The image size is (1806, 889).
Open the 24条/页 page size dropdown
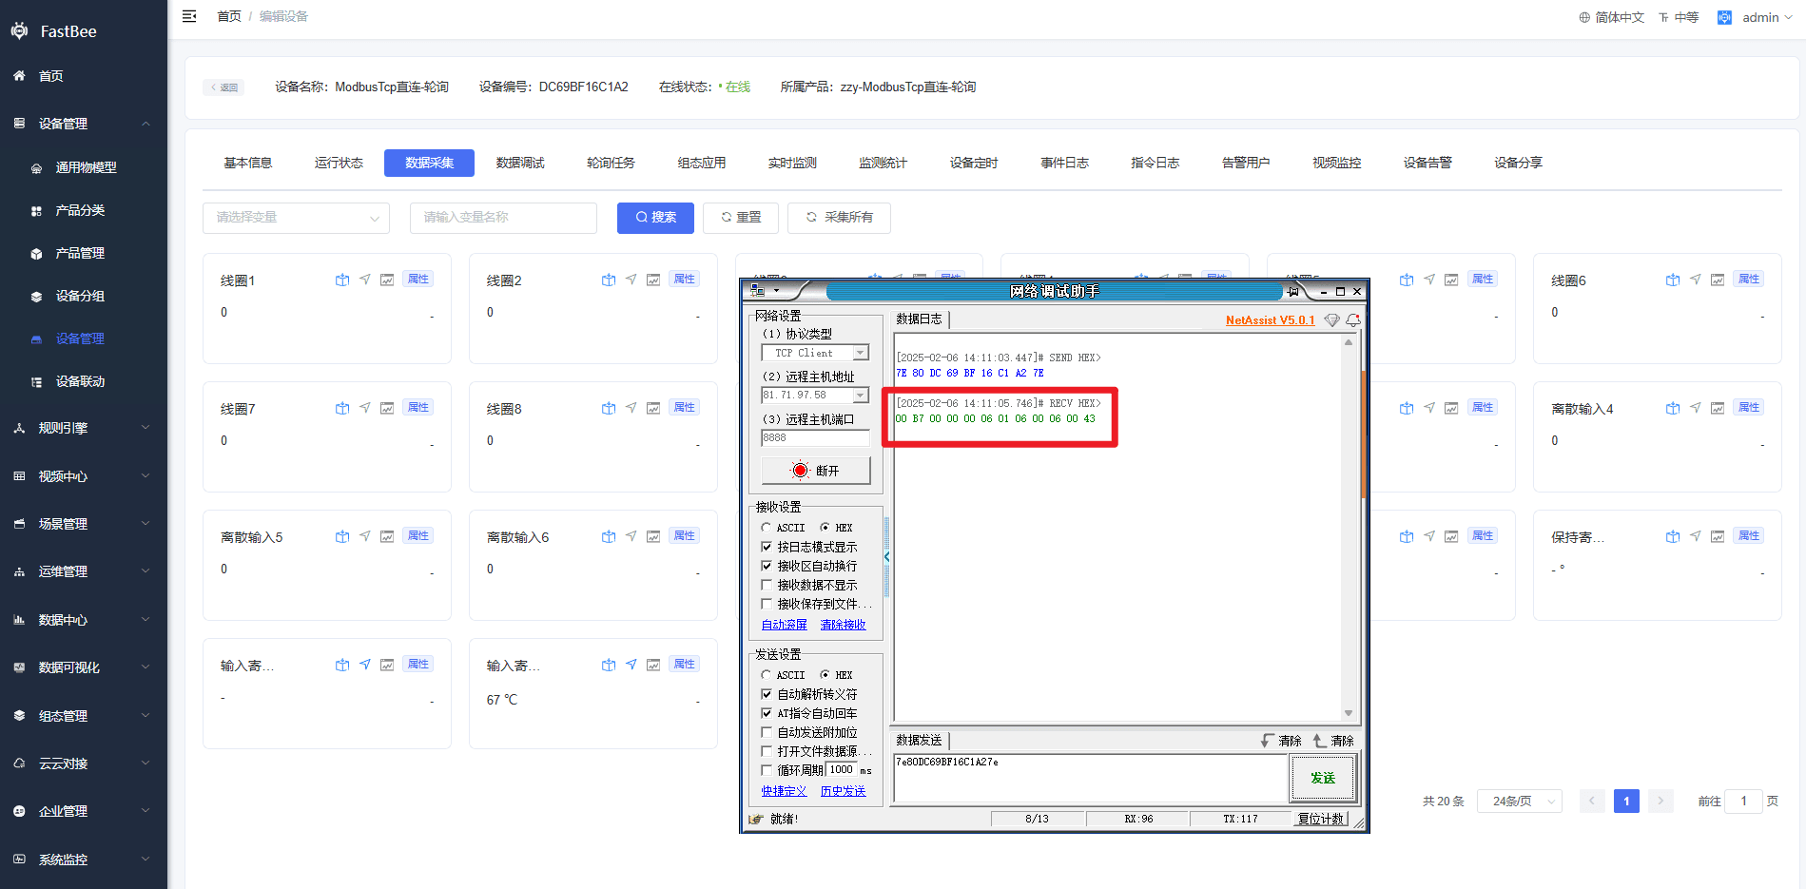click(x=1519, y=802)
